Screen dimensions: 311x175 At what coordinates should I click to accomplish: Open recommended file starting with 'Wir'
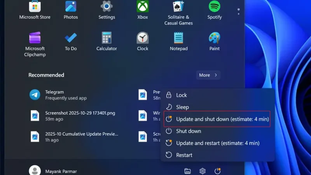click(x=149, y=116)
